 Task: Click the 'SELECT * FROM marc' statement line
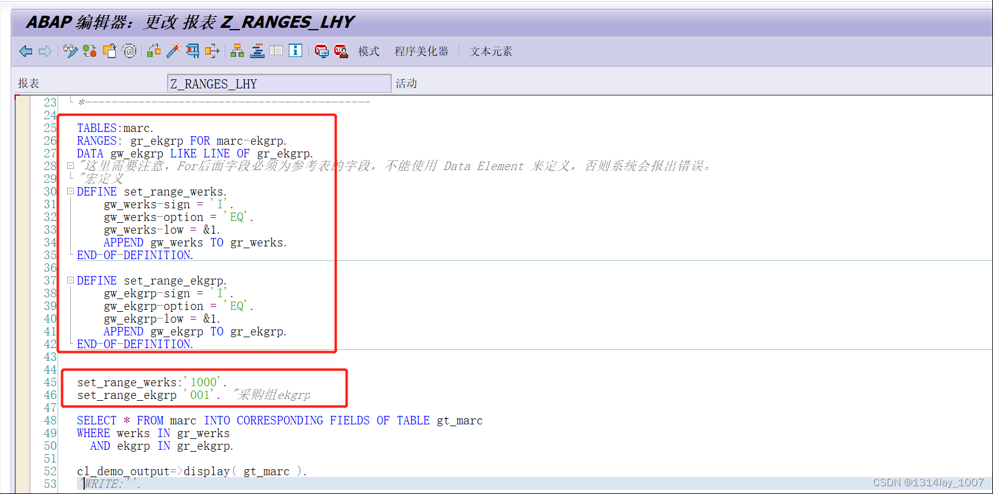[x=280, y=420]
